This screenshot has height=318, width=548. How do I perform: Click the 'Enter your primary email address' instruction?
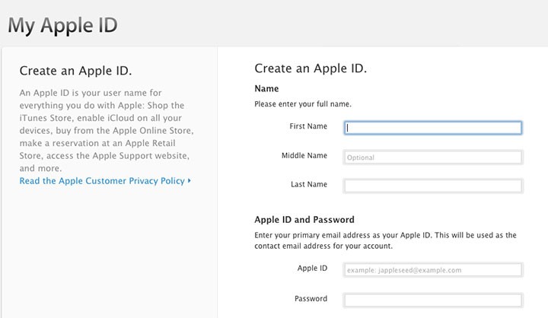coord(385,240)
